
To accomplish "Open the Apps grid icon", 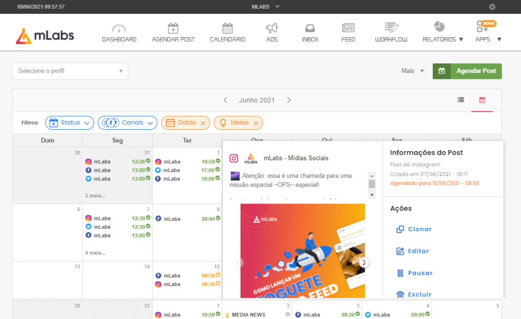I will (x=482, y=26).
